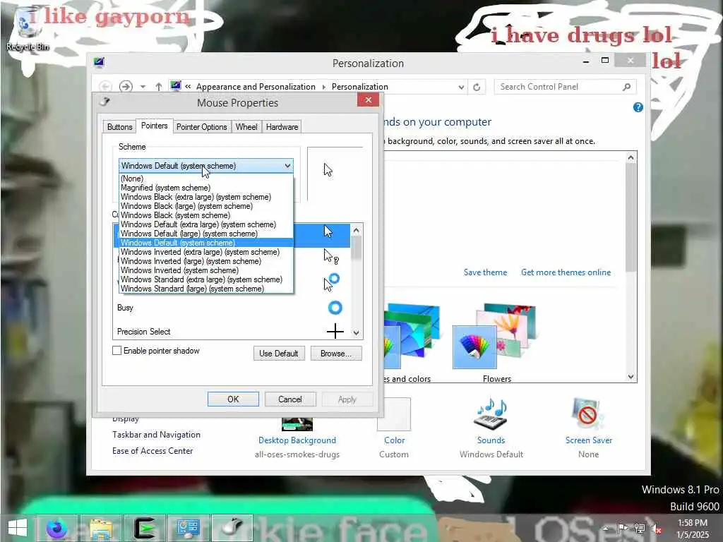
Task: Open Taskbar and Navigation link
Action: tap(156, 435)
